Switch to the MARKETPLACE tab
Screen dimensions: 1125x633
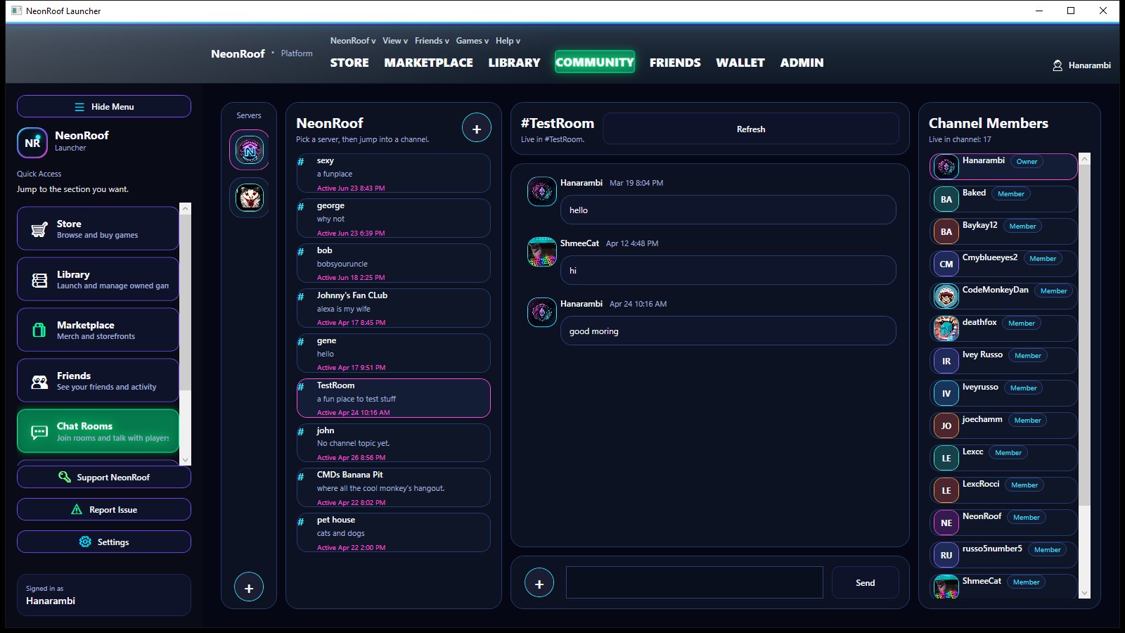tap(428, 63)
